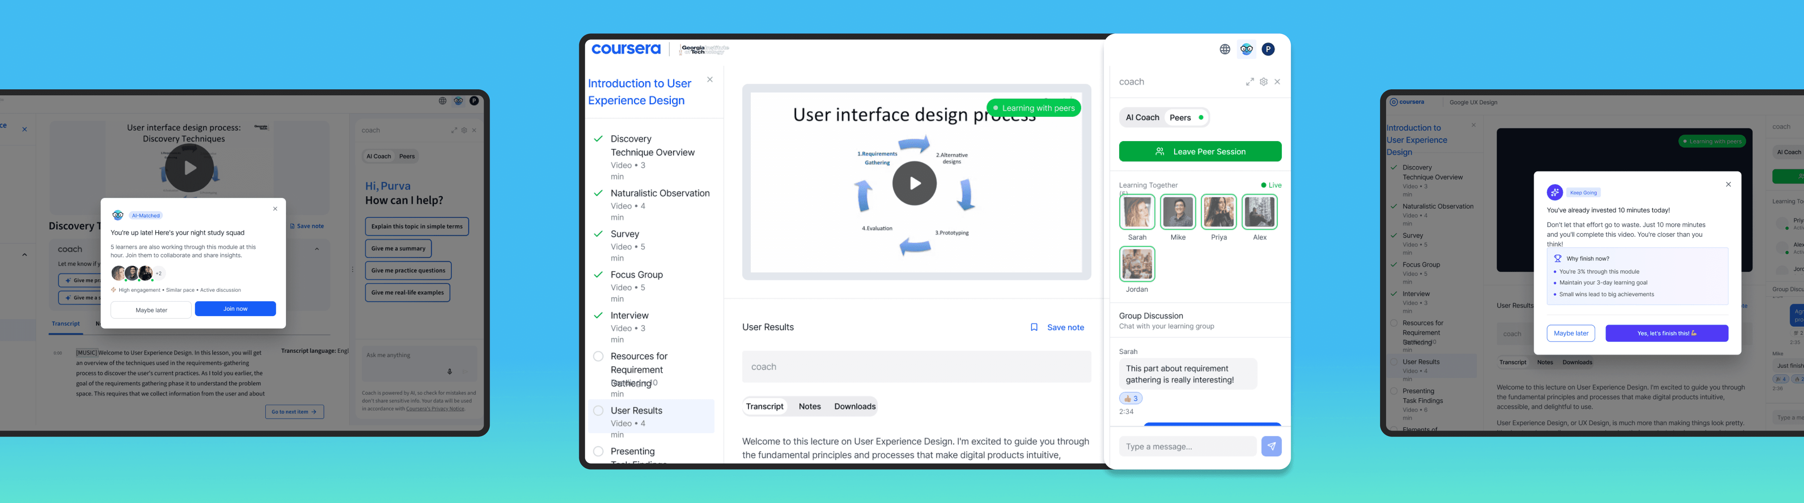Play the User interface design process video
Image resolution: width=1804 pixels, height=503 pixels.
tap(914, 183)
